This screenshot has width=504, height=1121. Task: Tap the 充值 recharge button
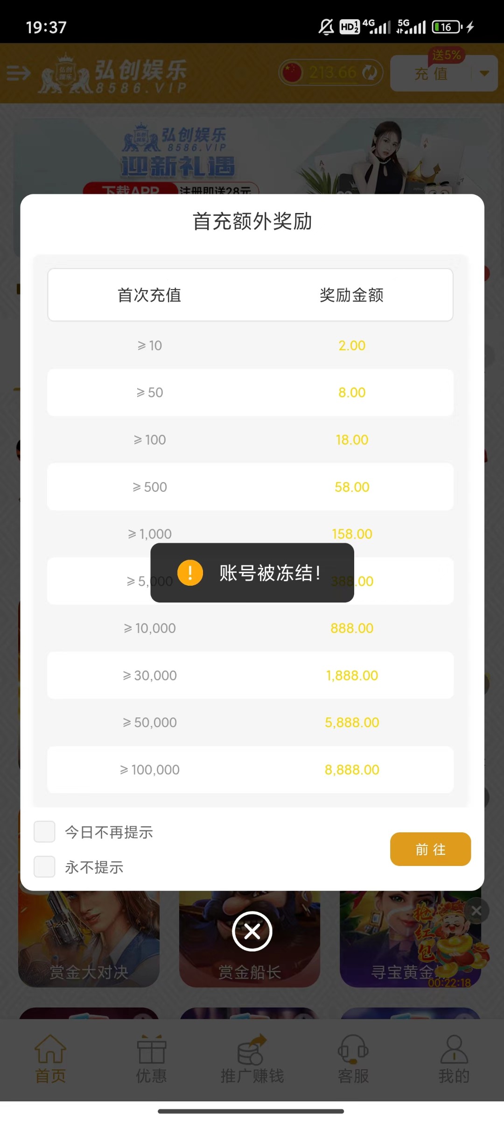431,74
